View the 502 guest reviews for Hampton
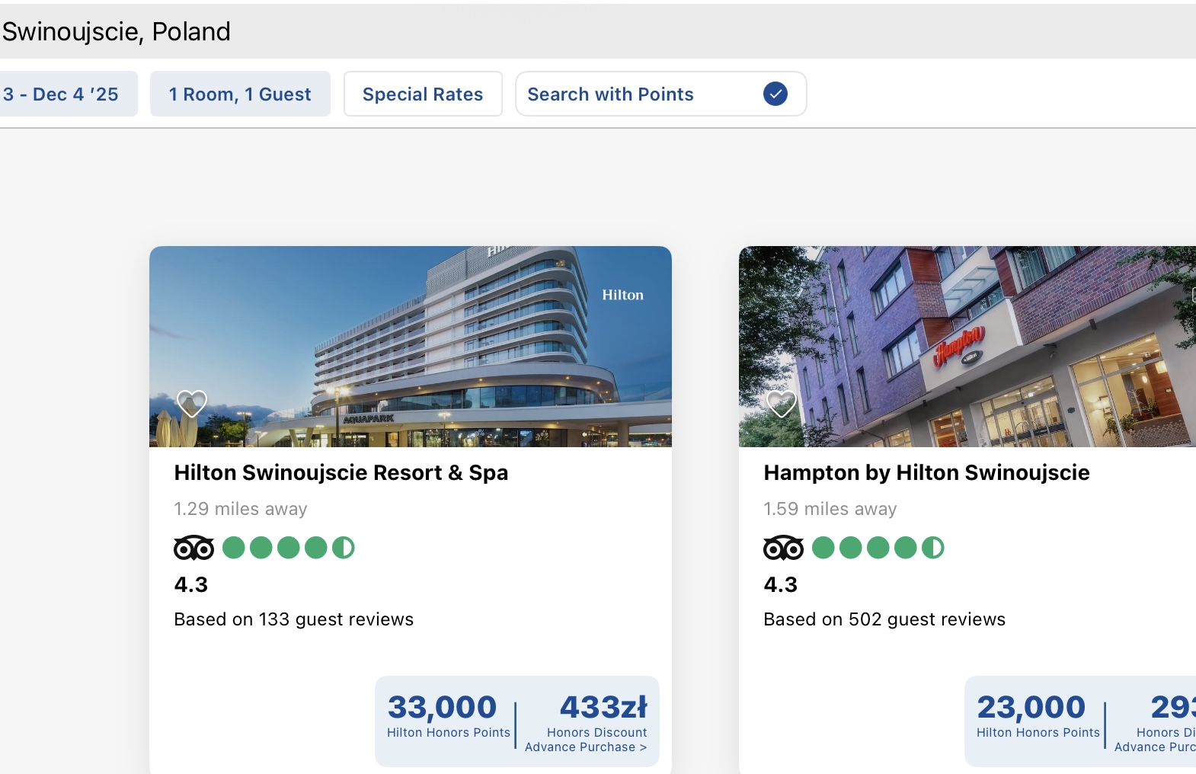Image resolution: width=1196 pixels, height=774 pixels. pyautogui.click(x=884, y=619)
